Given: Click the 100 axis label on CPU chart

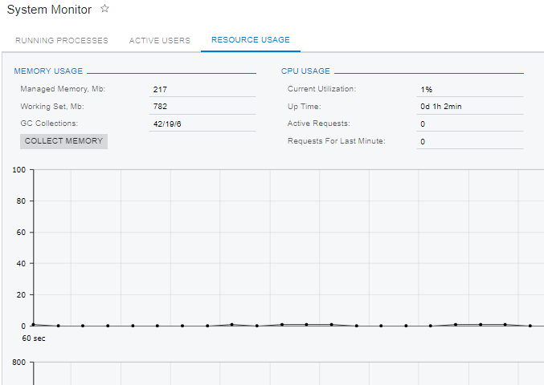Looking at the screenshot, I should [19, 170].
